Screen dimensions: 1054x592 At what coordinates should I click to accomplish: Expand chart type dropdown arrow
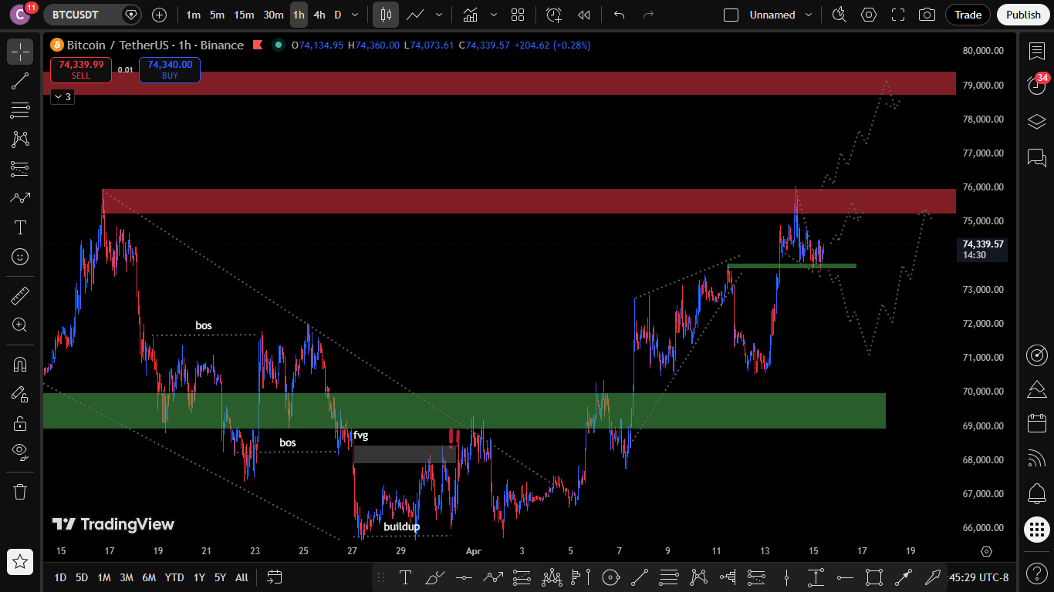point(439,15)
